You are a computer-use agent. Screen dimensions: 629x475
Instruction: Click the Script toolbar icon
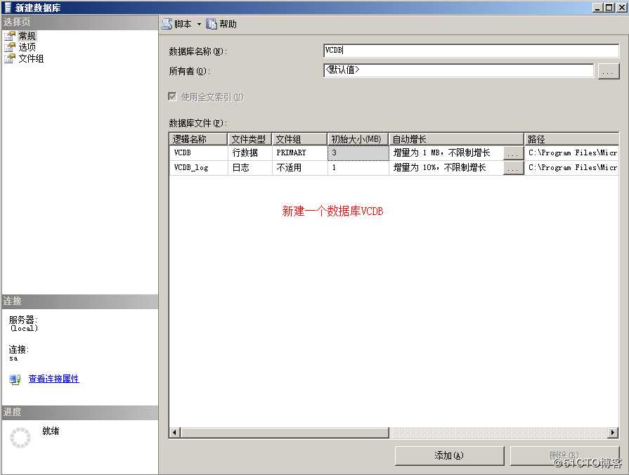click(167, 24)
